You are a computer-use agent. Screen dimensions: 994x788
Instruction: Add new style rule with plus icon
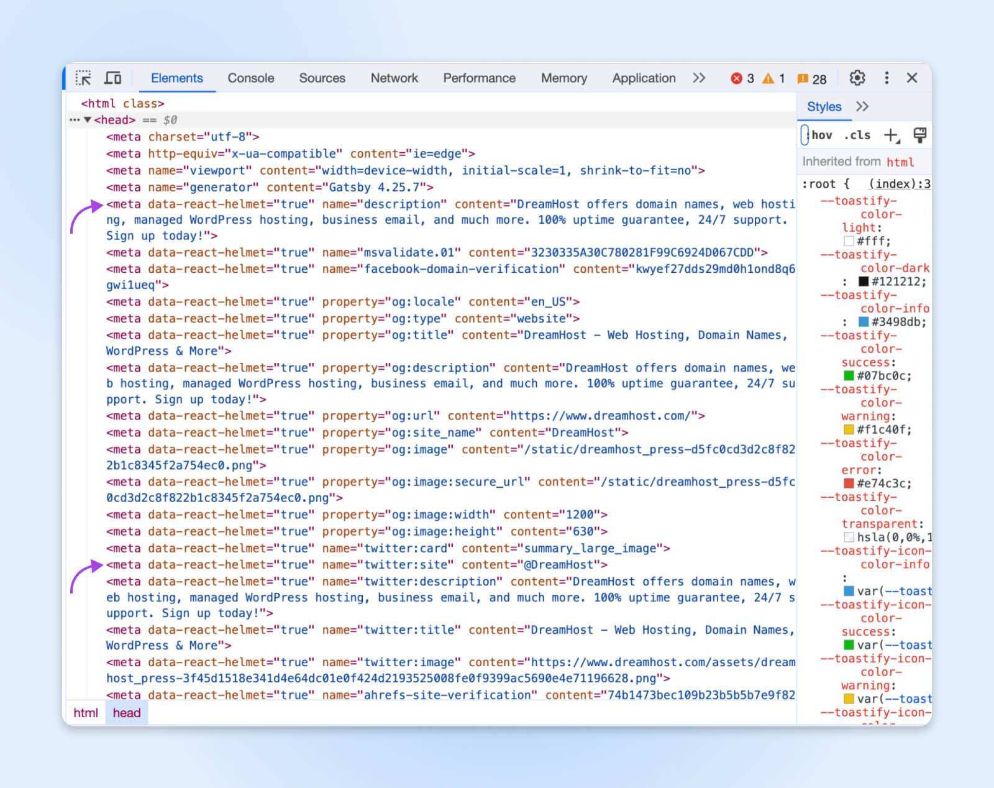[891, 135]
